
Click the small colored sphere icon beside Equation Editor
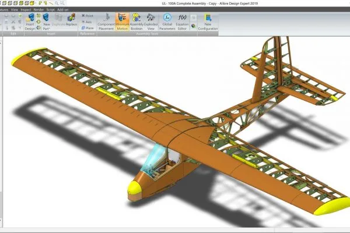click(x=193, y=26)
